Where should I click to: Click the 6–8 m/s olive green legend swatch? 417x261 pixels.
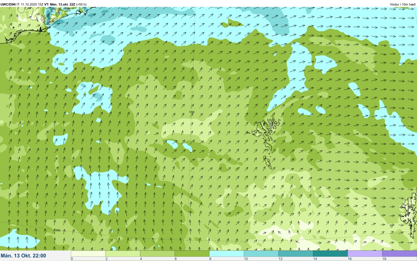point(192,254)
